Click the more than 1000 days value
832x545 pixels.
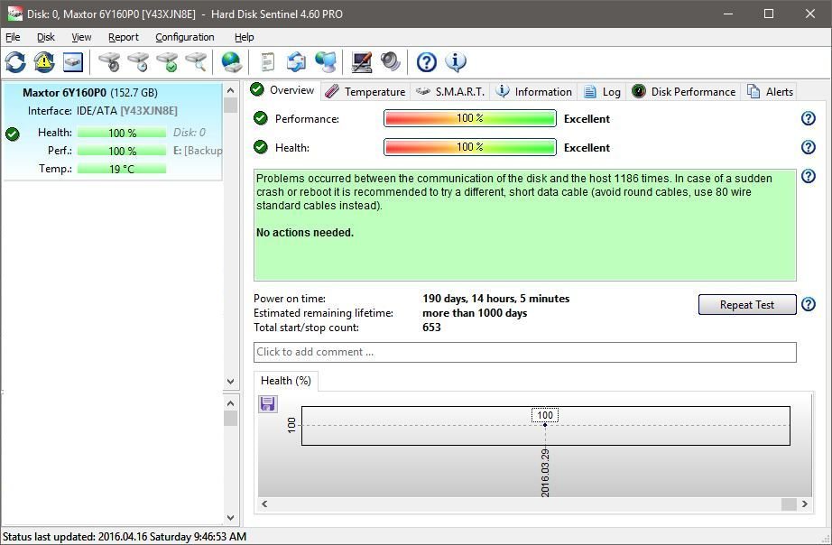[475, 313]
